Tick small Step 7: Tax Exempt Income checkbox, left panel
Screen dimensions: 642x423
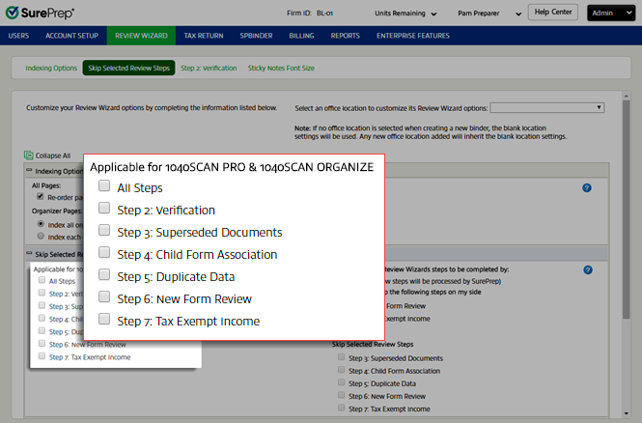click(42, 356)
